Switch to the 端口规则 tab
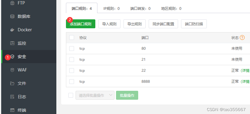Viewport: 250px width, 114px height. click(x=82, y=8)
